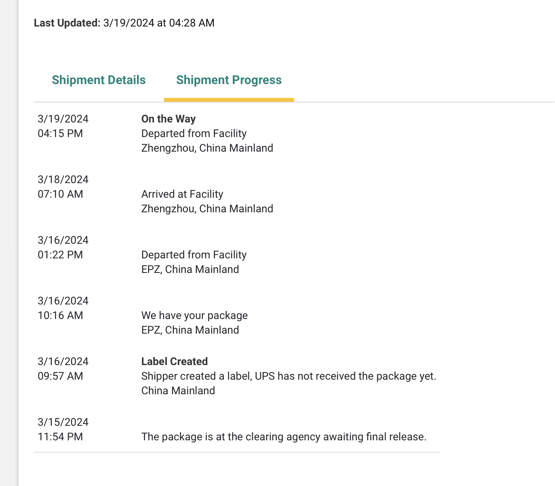Click the 01:22 PM time entry
This screenshot has width=555, height=486.
(x=60, y=255)
